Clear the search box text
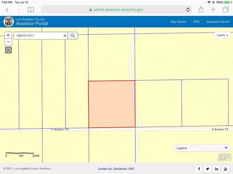This screenshot has height=174, width=233. point(65,36)
